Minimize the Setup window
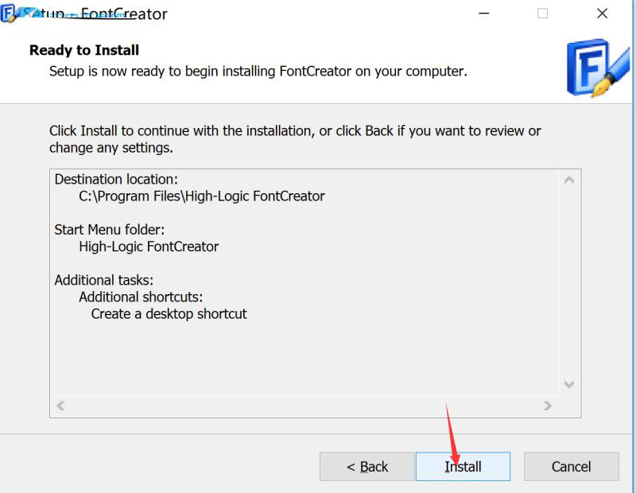The width and height of the screenshot is (636, 493). click(x=483, y=14)
